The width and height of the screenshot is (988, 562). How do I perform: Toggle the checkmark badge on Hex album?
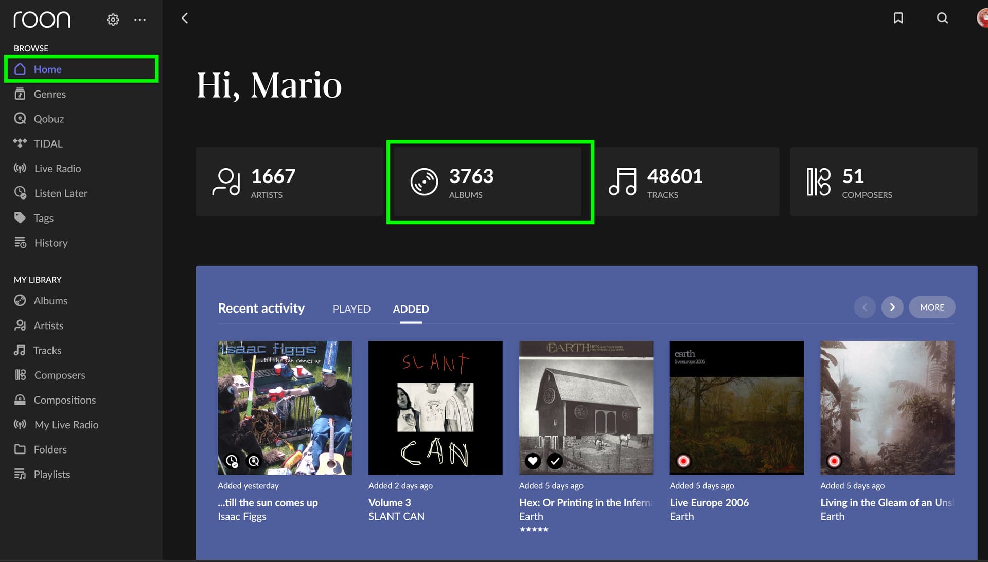click(555, 461)
